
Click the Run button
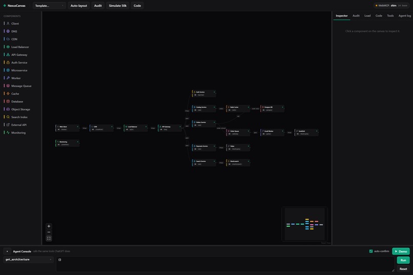403,260
